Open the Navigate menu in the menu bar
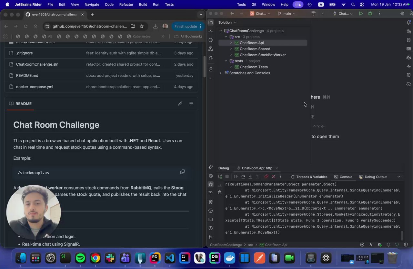This screenshot has height=269, width=413. 92,5
